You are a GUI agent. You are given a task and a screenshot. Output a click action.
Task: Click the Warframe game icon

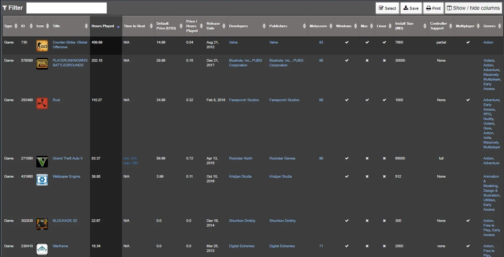coord(42,249)
